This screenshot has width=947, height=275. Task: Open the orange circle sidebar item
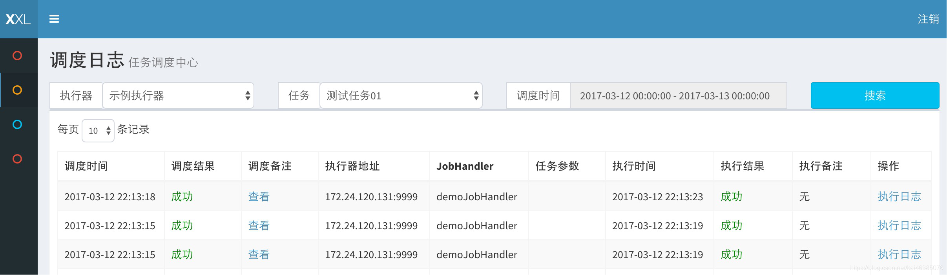[17, 90]
